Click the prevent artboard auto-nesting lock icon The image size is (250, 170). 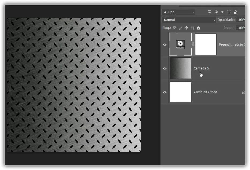192,28
